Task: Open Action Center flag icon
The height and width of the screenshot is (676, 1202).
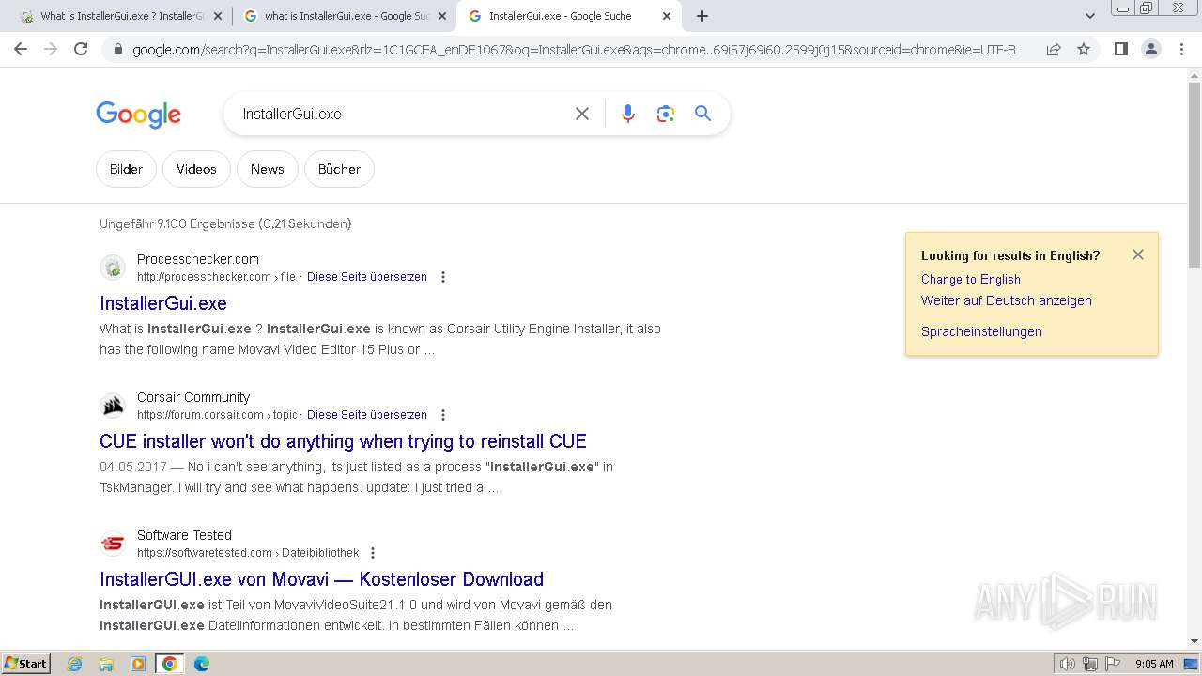Action: 1113,664
